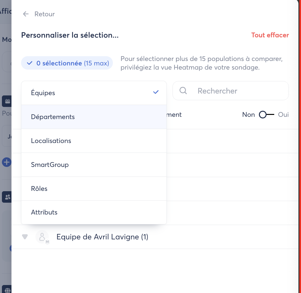Click the '0 sélectionnée' selection chip
Image resolution: width=301 pixels, height=293 pixels.
[x=67, y=63]
